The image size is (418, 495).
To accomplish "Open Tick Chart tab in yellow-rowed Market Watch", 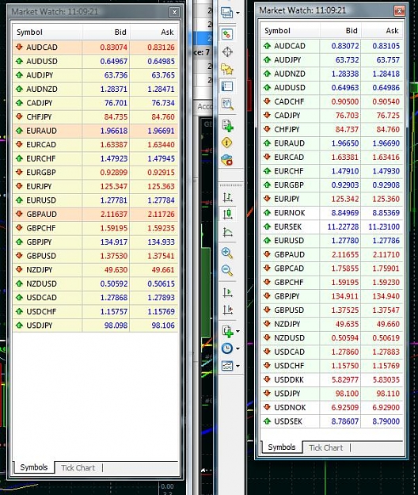I will 78,468.
